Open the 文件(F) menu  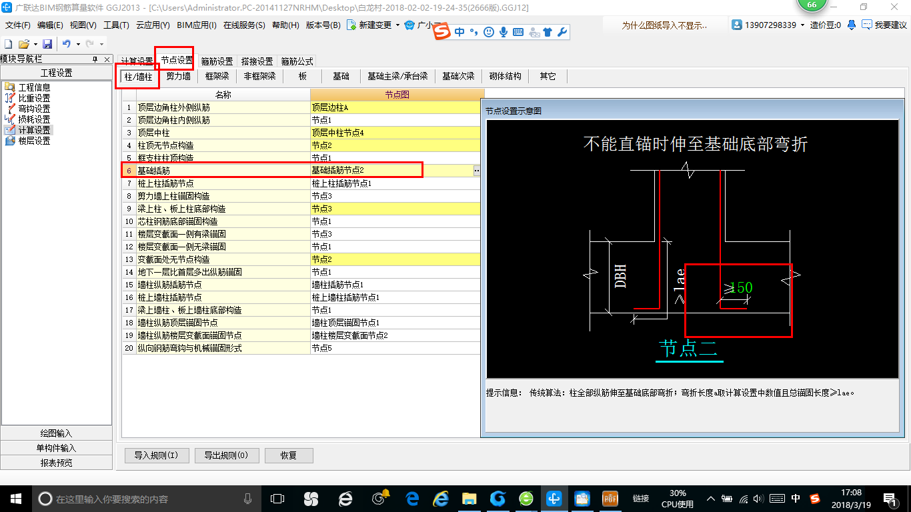[18, 25]
